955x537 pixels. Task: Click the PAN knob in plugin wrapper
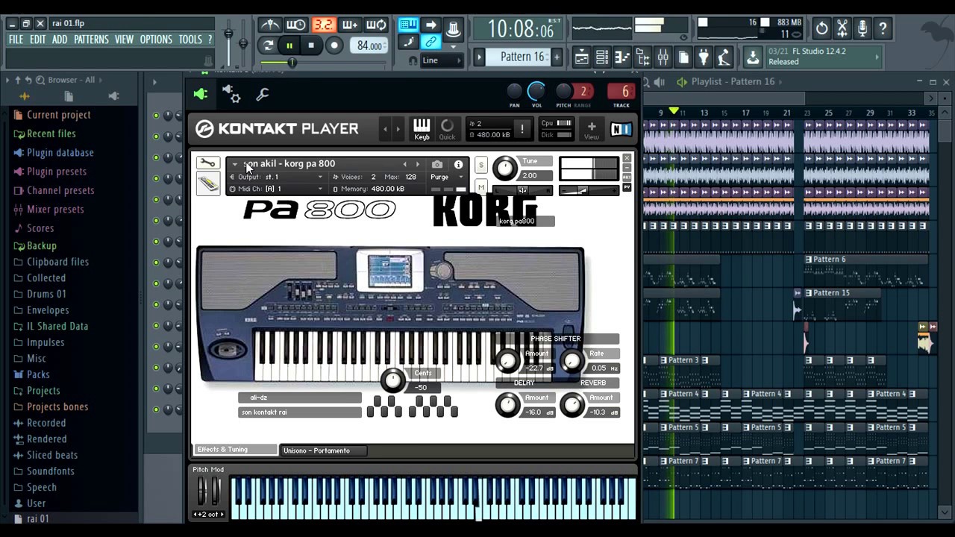pos(515,92)
